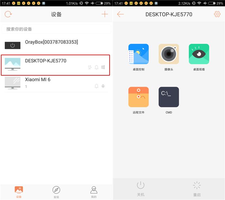This screenshot has height=200, width=225.
Task: Click the 搜索你的设备 search field
Action: 56,29
